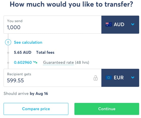Click the Total fees label

(x=45, y=52)
